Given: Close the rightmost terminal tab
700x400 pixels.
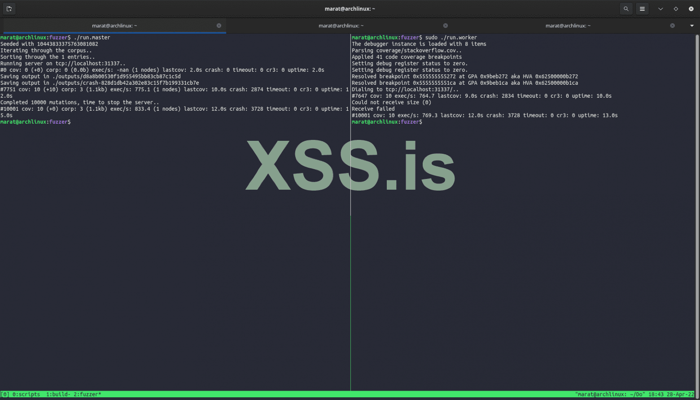Looking at the screenshot, I should click(672, 26).
